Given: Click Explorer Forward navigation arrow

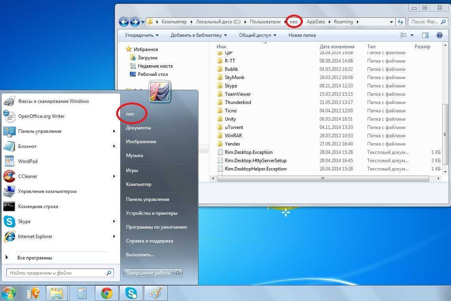Looking at the screenshot, I should pyautogui.click(x=135, y=22).
